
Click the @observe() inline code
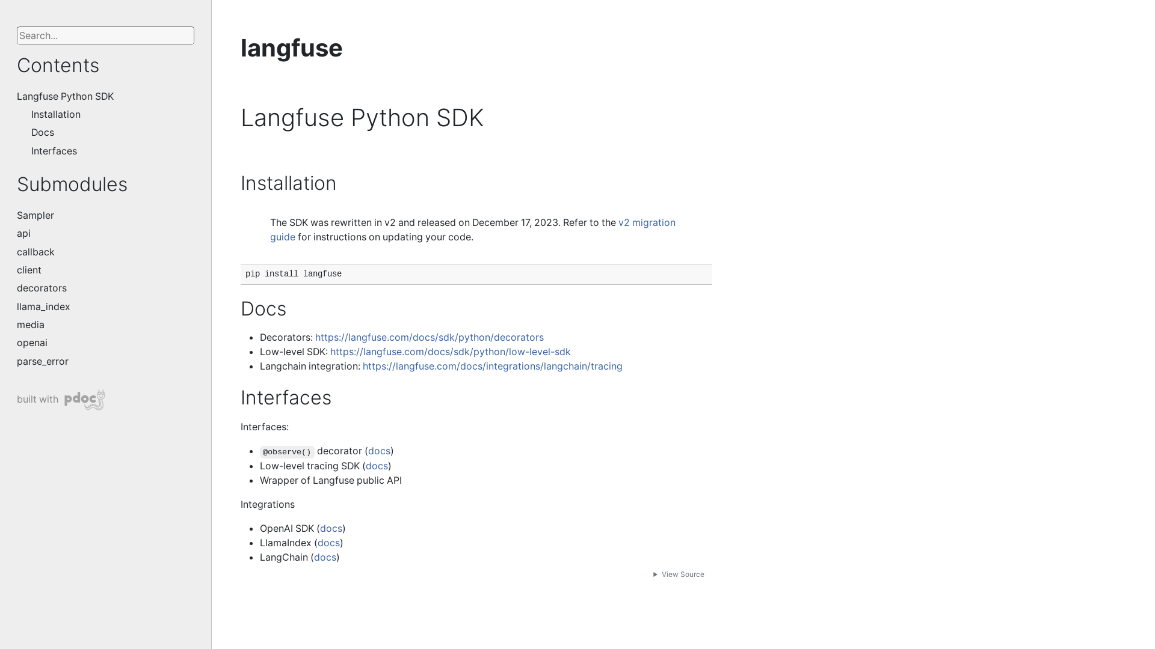(287, 452)
